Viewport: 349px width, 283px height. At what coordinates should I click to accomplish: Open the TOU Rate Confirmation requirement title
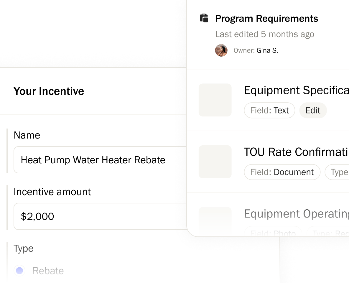(296, 152)
